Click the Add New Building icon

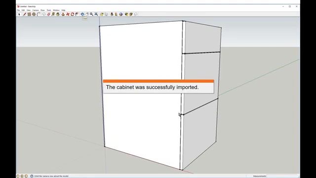tap(112, 14)
